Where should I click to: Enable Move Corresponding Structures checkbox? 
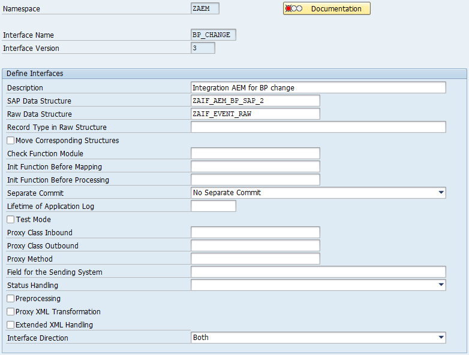pyautogui.click(x=10, y=140)
